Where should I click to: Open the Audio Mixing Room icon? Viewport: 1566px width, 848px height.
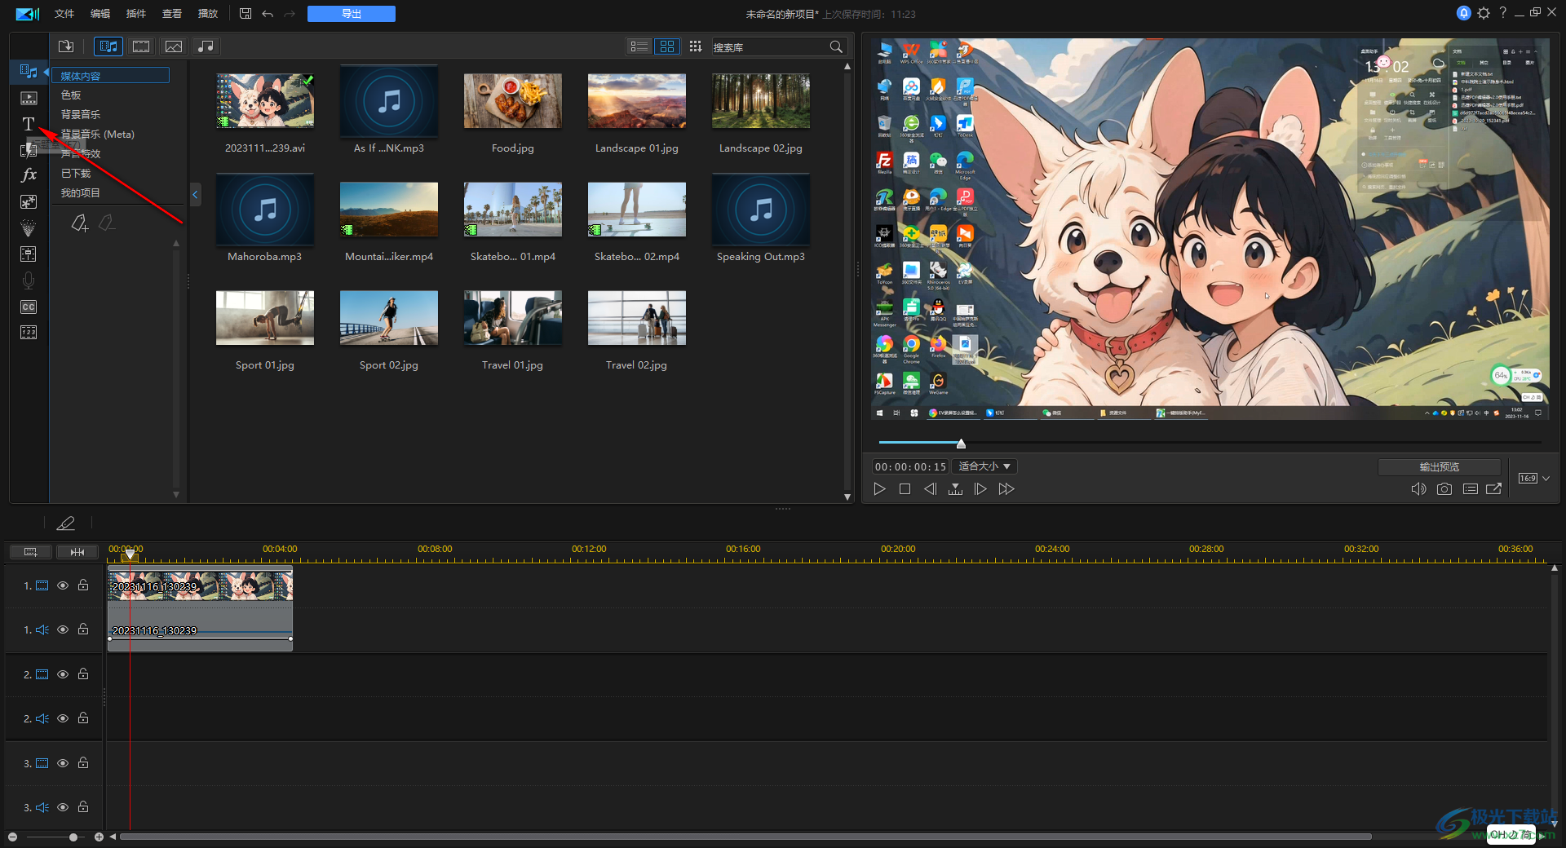(x=29, y=254)
